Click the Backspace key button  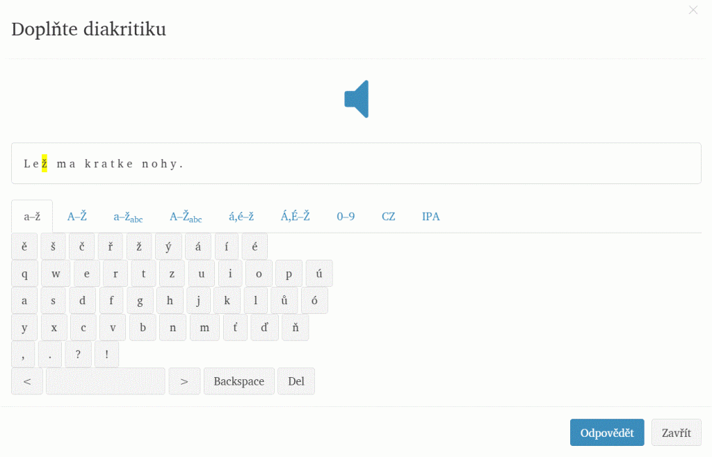(x=239, y=381)
